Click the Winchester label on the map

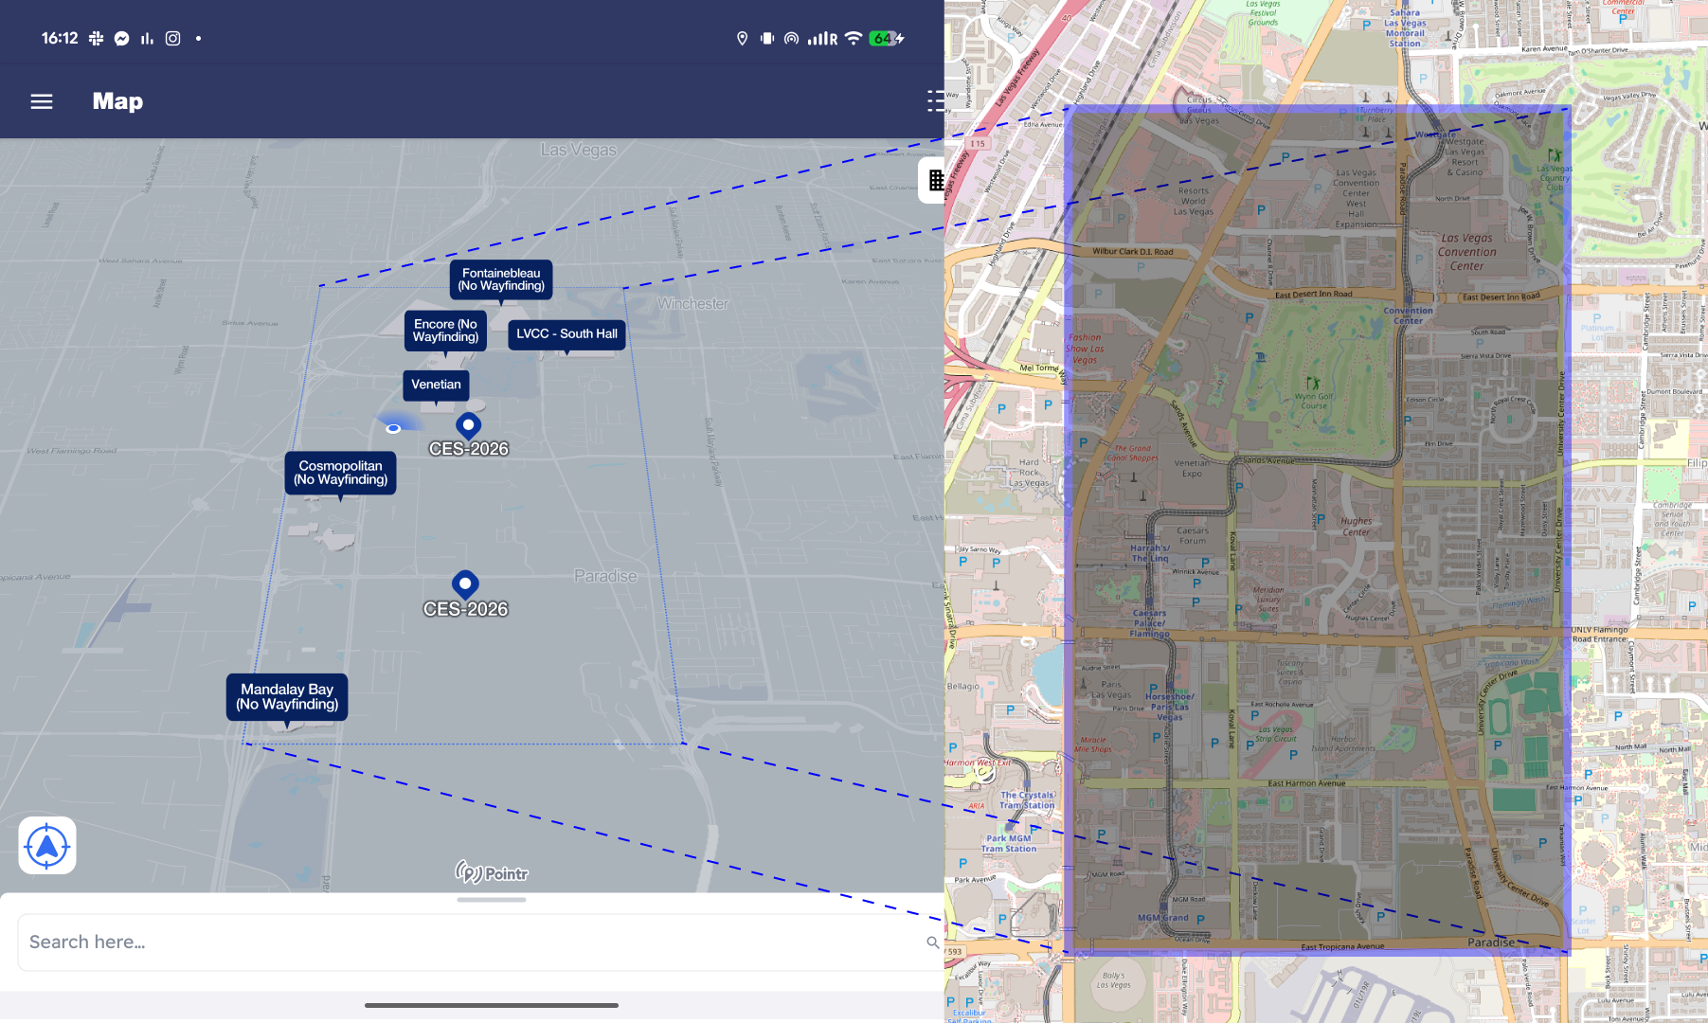click(693, 304)
